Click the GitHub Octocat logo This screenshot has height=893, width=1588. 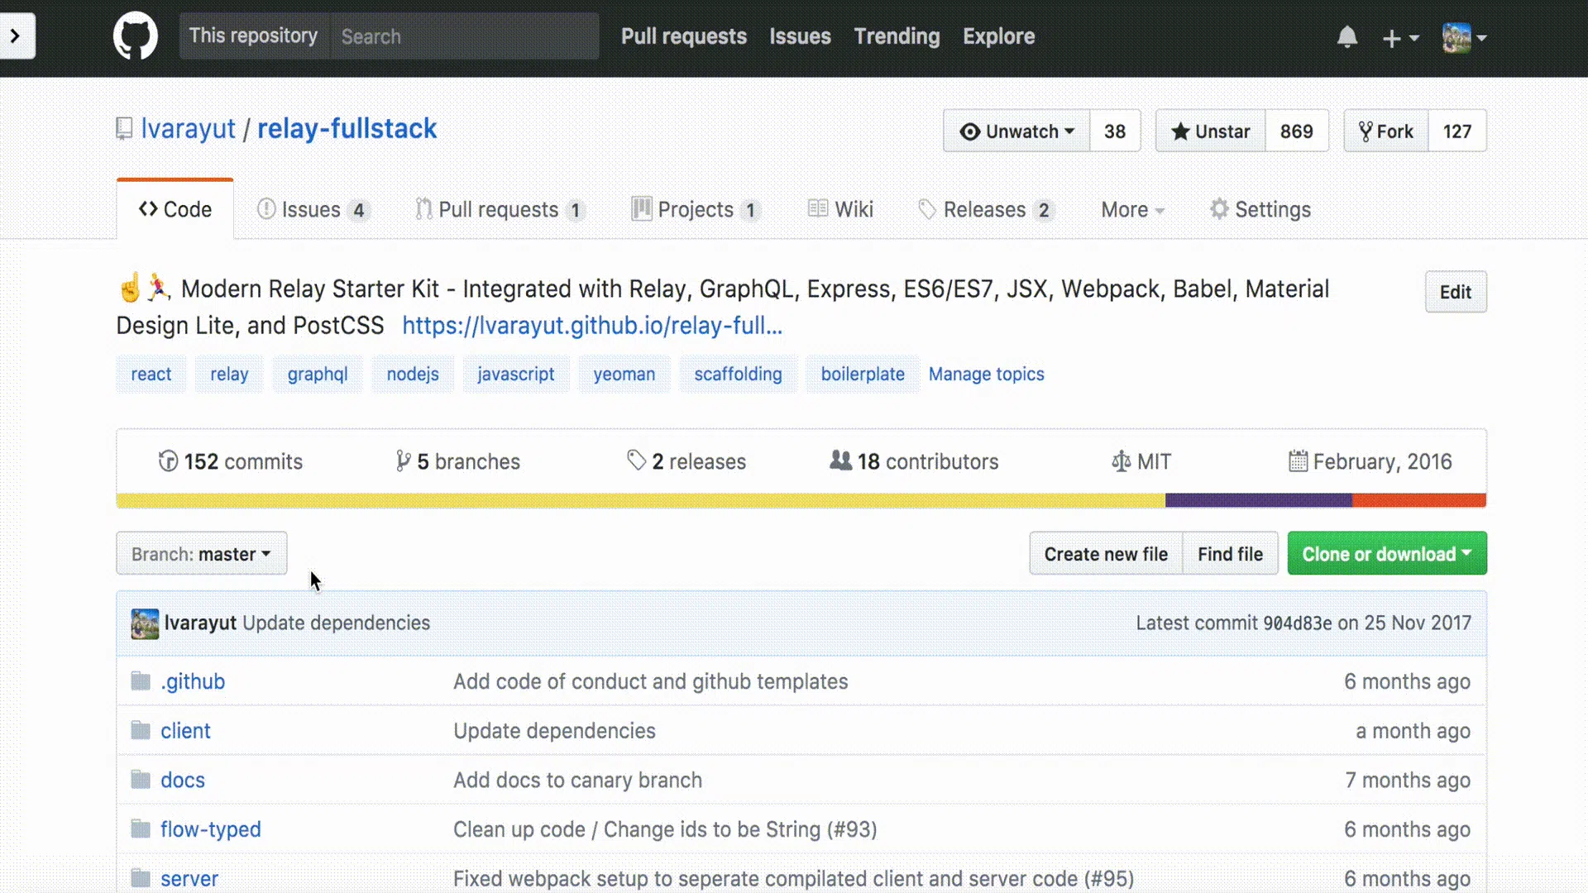tap(135, 36)
